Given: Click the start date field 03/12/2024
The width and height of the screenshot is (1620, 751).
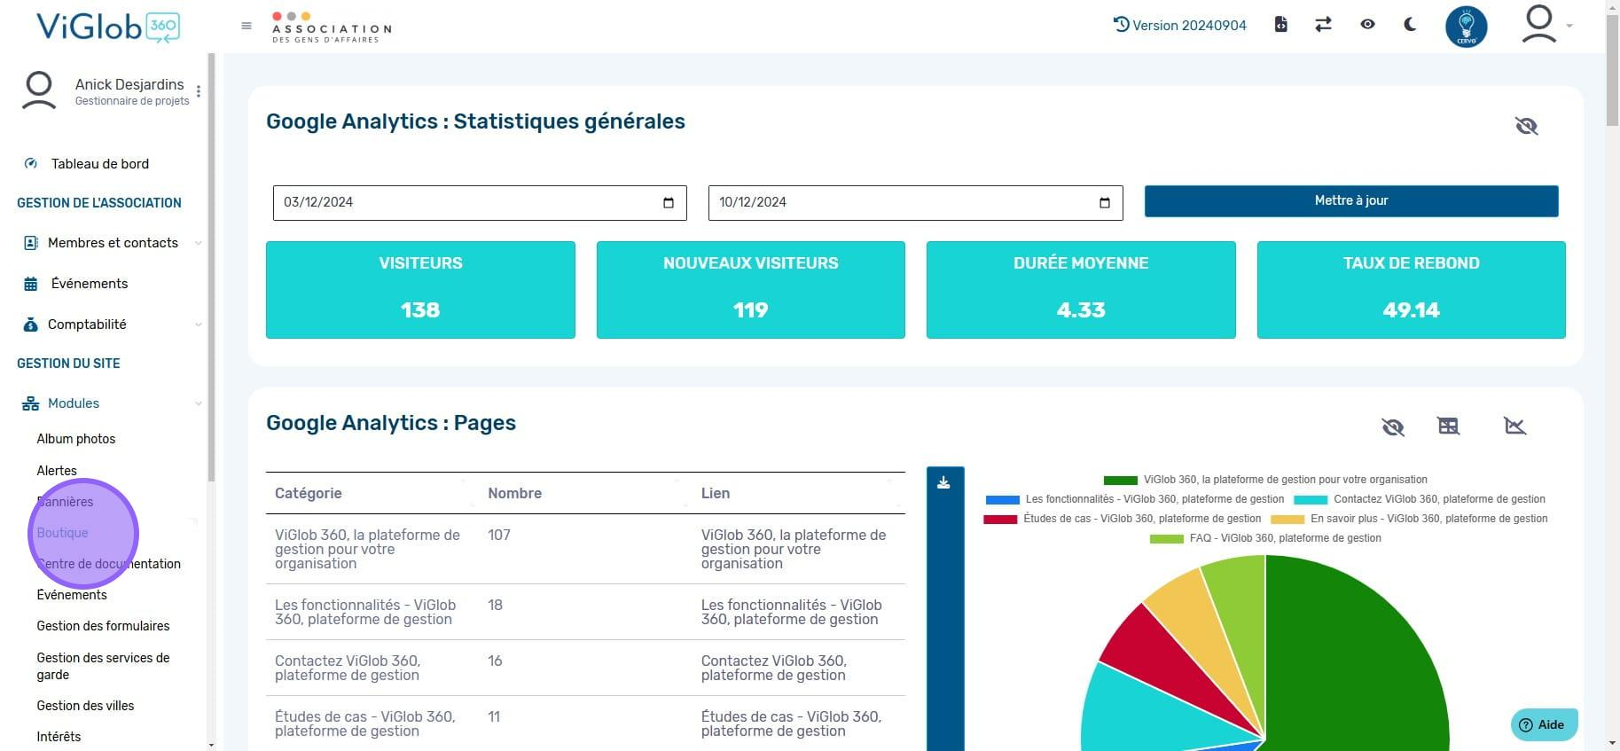Looking at the screenshot, I should pyautogui.click(x=480, y=202).
